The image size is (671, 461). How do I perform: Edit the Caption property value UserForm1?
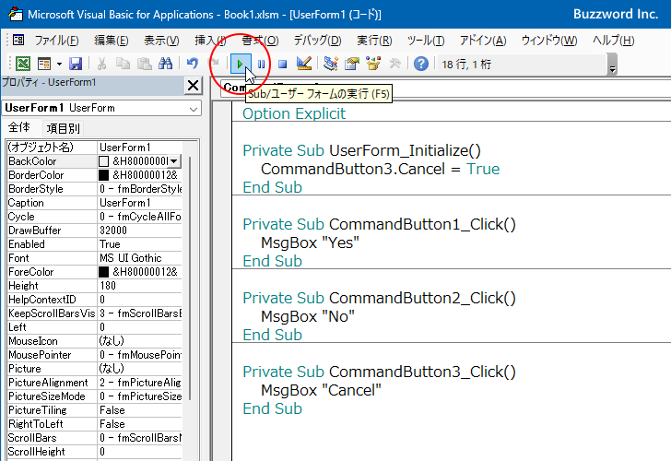click(x=140, y=203)
